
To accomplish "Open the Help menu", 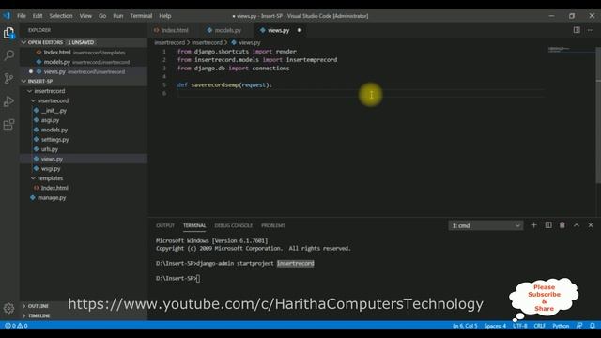I will coord(165,16).
